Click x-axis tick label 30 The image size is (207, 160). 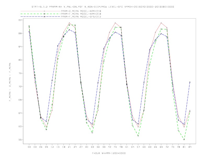(x=87, y=147)
